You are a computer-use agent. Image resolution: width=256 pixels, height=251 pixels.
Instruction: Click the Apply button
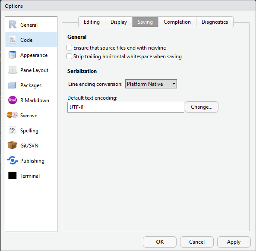[x=234, y=242]
